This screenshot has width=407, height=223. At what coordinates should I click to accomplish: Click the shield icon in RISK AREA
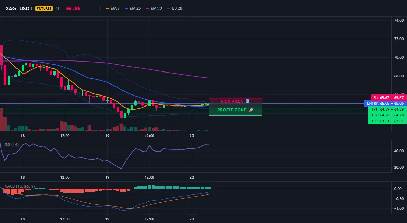click(x=247, y=101)
